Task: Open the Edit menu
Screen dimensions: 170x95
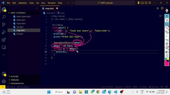Action: coord(14,3)
